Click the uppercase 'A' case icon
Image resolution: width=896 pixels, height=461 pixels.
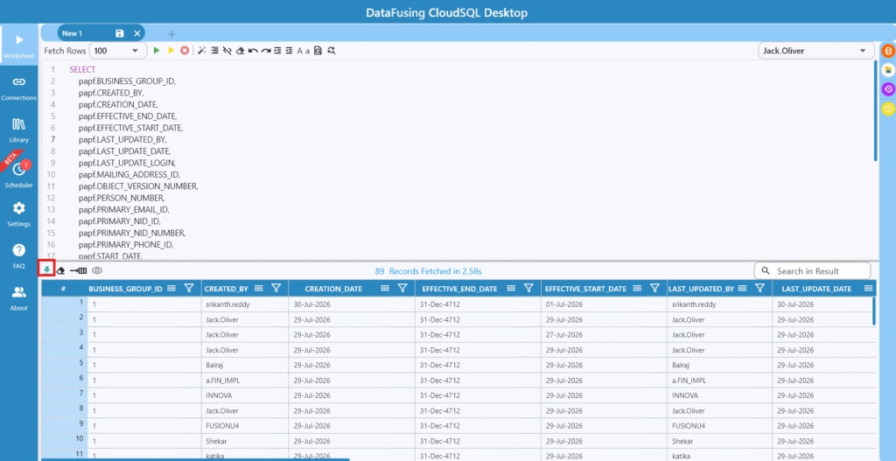pos(299,51)
